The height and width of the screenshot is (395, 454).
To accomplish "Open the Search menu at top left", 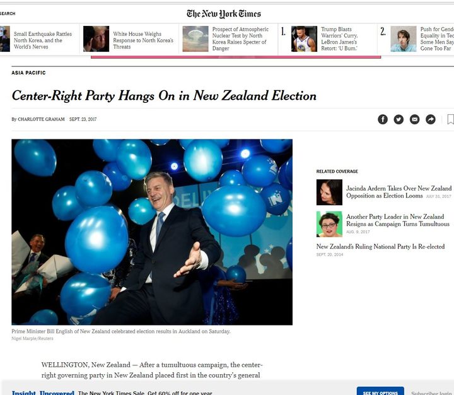I will point(8,13).
